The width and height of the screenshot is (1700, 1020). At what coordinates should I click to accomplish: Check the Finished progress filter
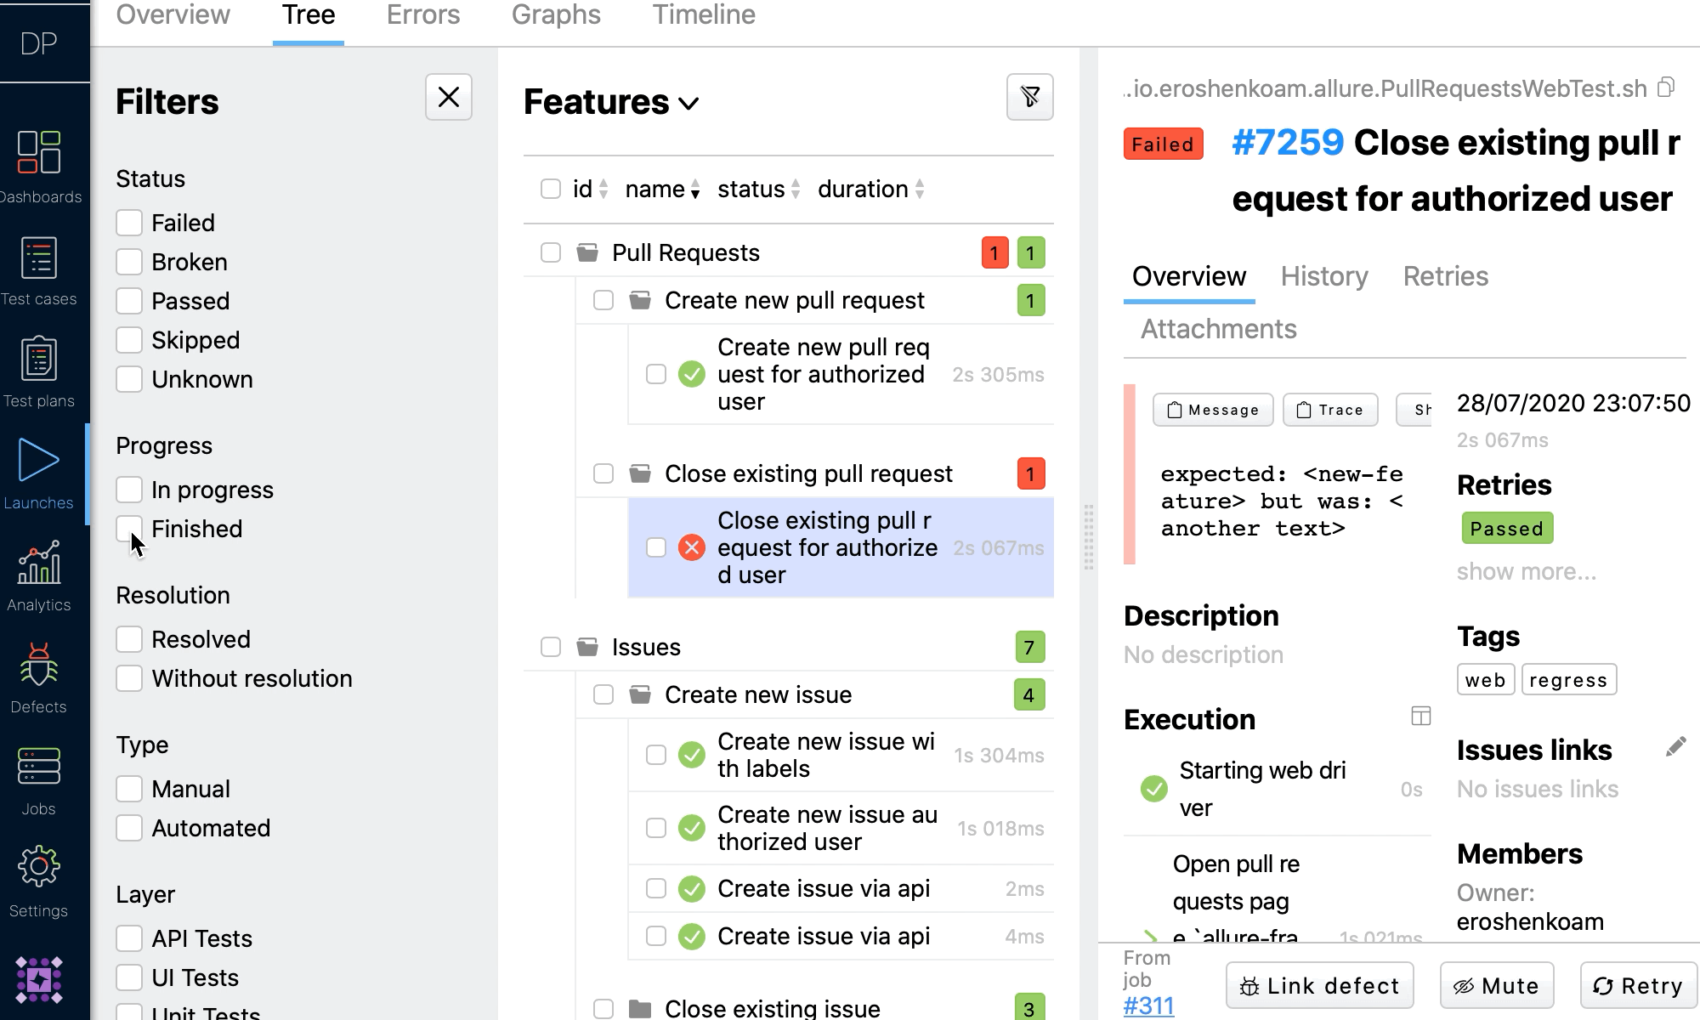129,529
